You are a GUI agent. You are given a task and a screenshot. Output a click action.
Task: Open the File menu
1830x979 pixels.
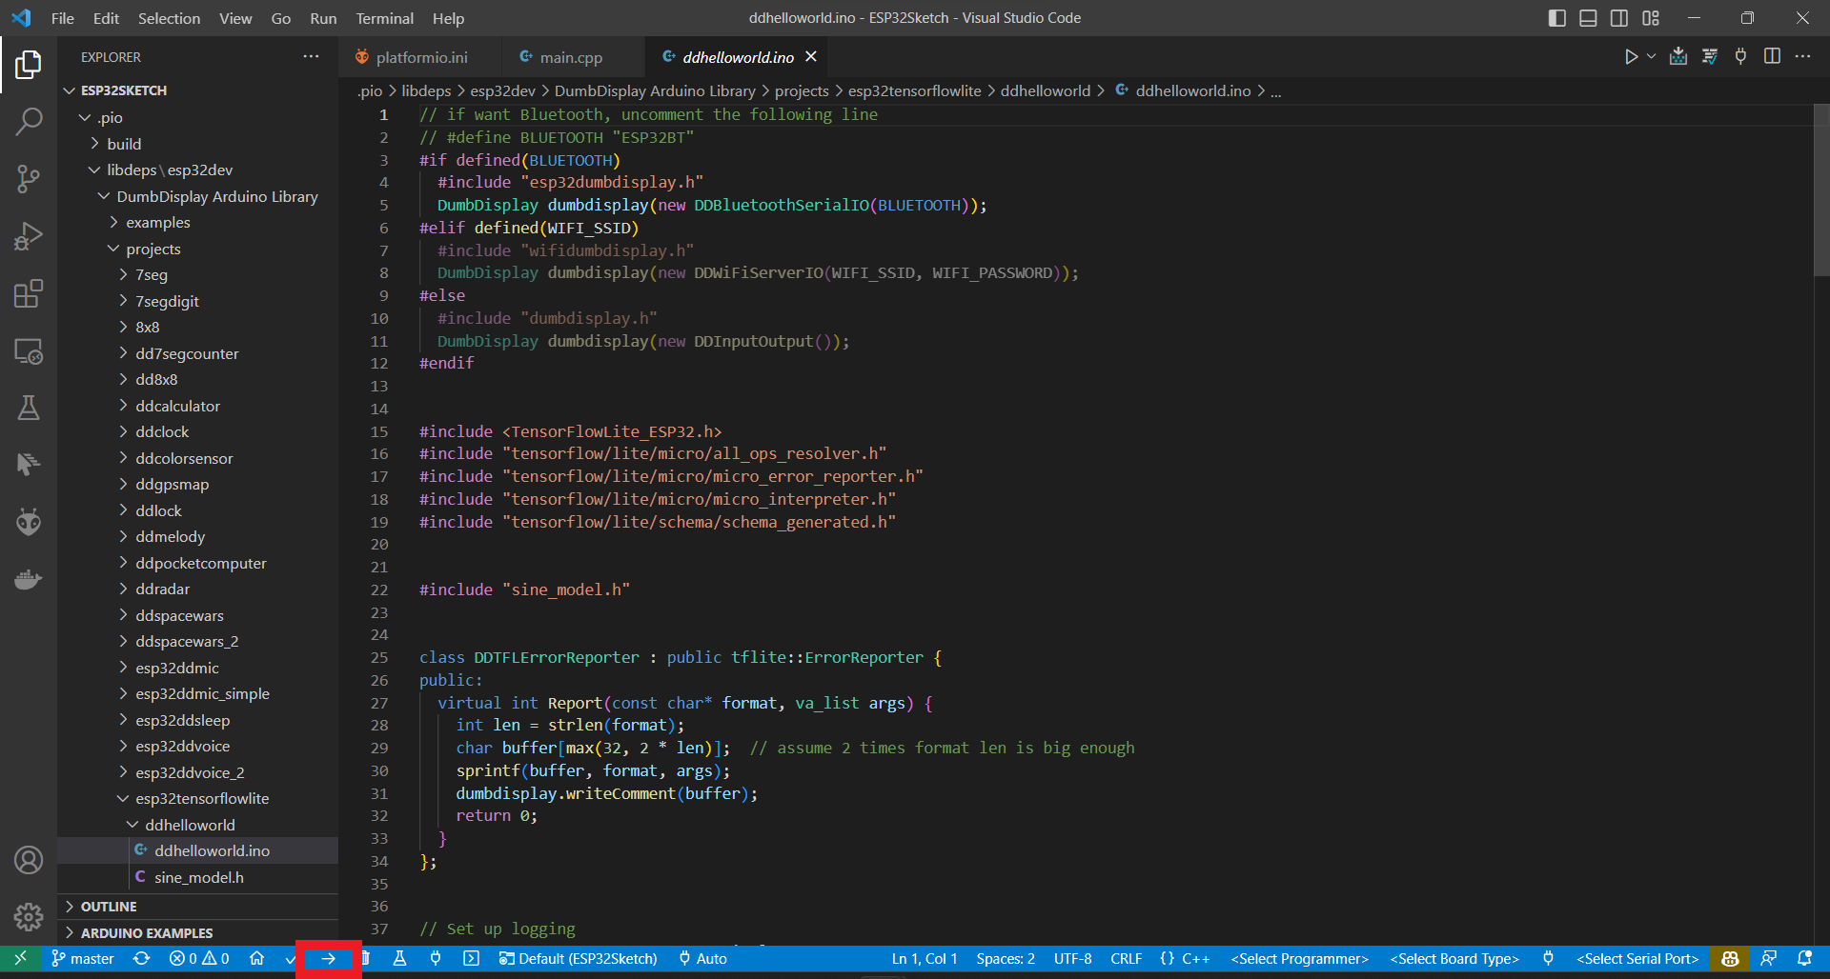coord(63,18)
